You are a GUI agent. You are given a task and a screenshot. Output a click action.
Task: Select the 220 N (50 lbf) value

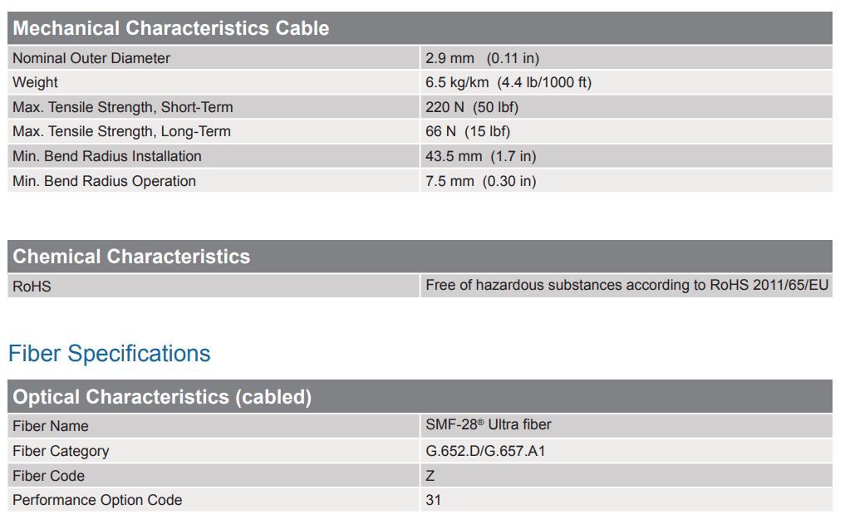tap(471, 107)
